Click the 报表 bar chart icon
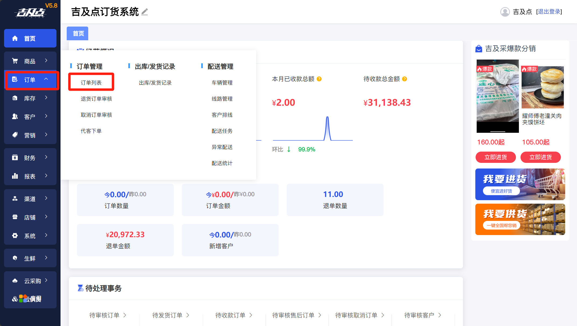Screen dimensions: 577x326 click(15, 176)
